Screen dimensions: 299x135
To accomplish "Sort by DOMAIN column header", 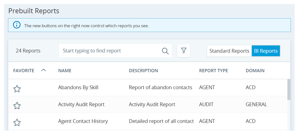I will (x=255, y=71).
